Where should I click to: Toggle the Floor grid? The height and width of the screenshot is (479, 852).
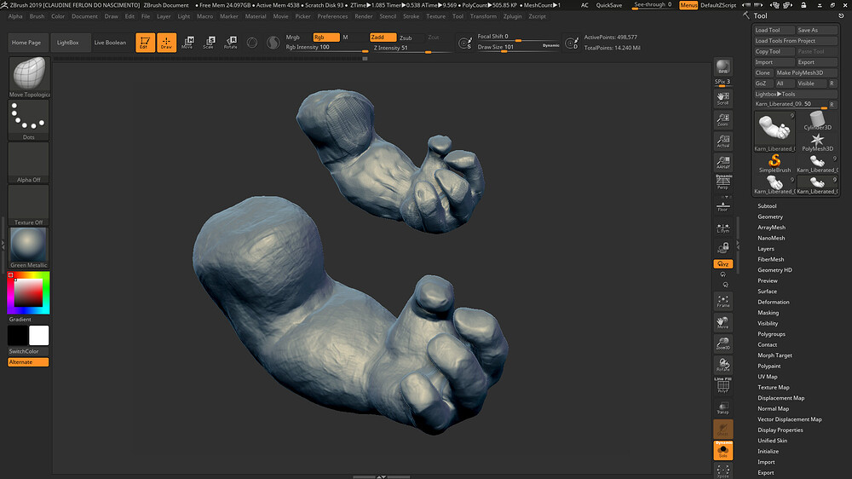[722, 205]
